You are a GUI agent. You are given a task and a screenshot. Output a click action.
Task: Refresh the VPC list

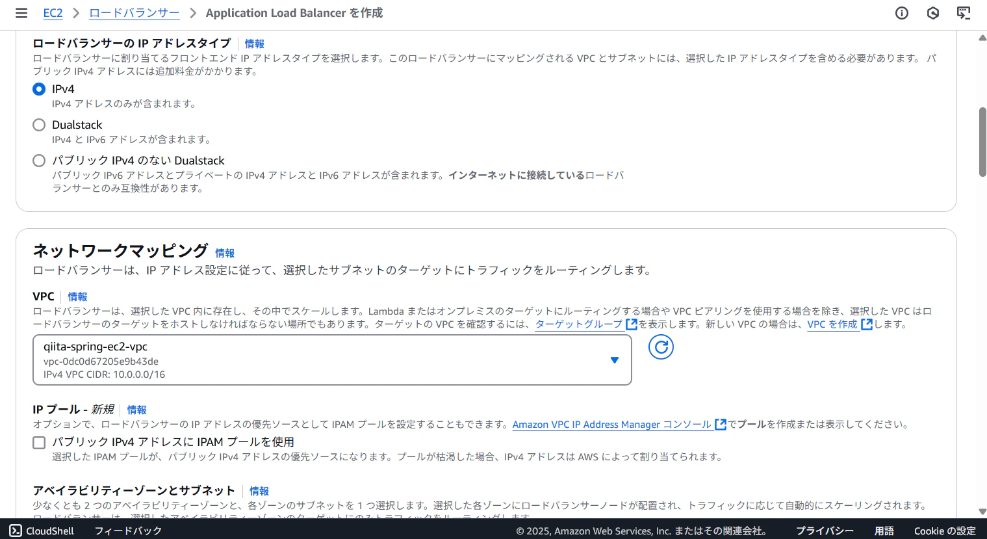pos(661,347)
